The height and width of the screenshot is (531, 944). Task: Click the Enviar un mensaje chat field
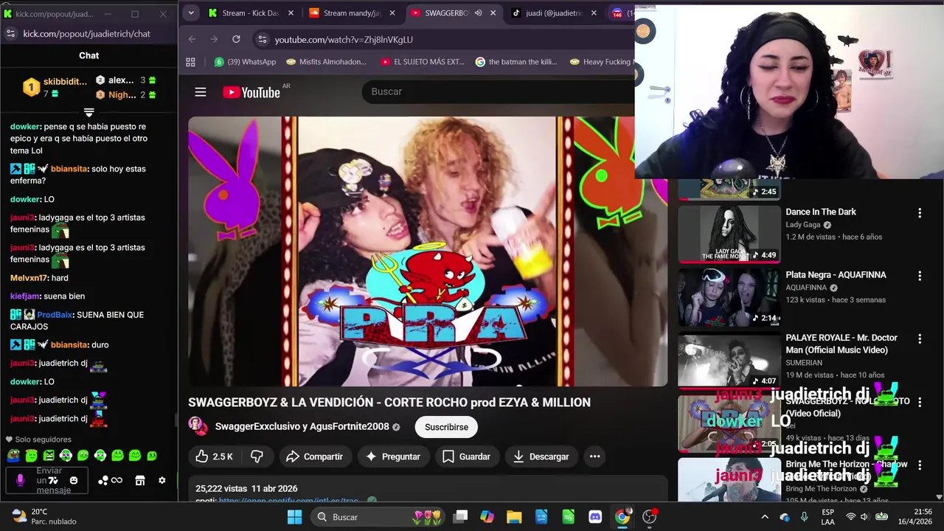click(49, 480)
